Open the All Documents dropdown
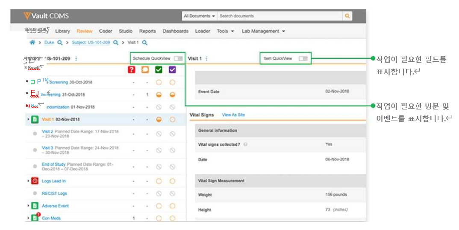Image resolution: width=459 pixels, height=230 pixels. [x=199, y=16]
